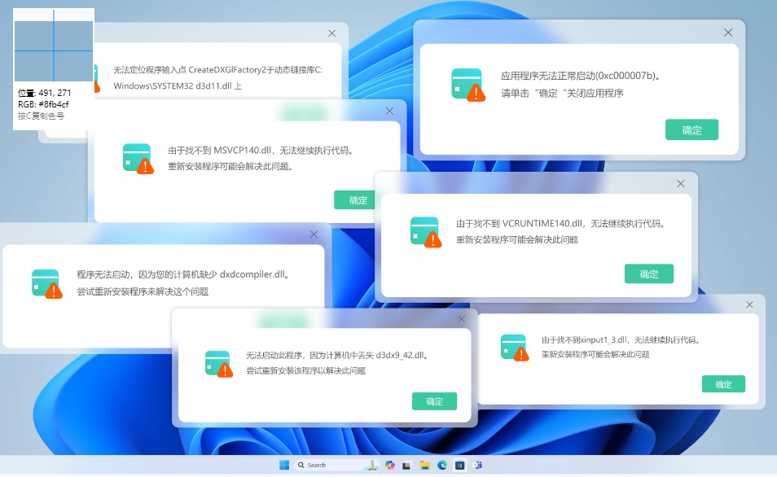Click the '按C复制色号' hint text
Image resolution: width=777 pixels, height=477 pixels.
(41, 116)
